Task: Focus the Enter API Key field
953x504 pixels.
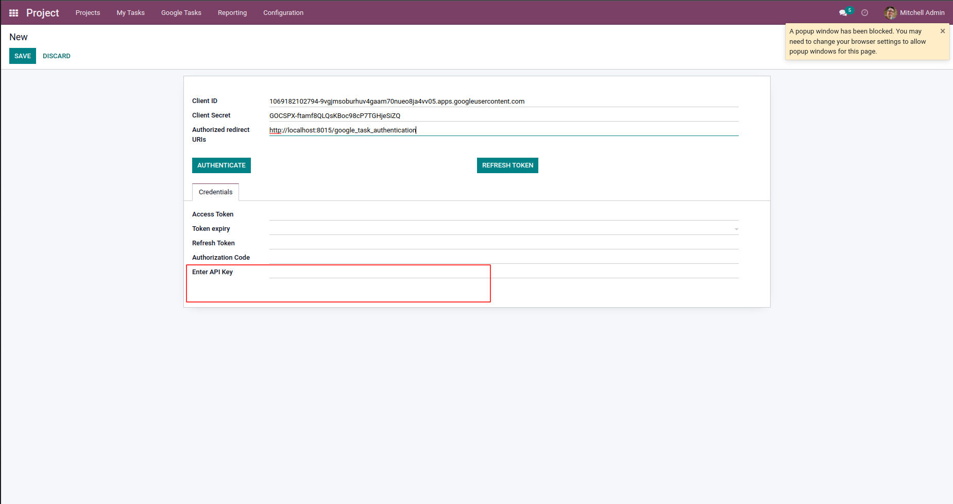Action: pyautogui.click(x=504, y=272)
